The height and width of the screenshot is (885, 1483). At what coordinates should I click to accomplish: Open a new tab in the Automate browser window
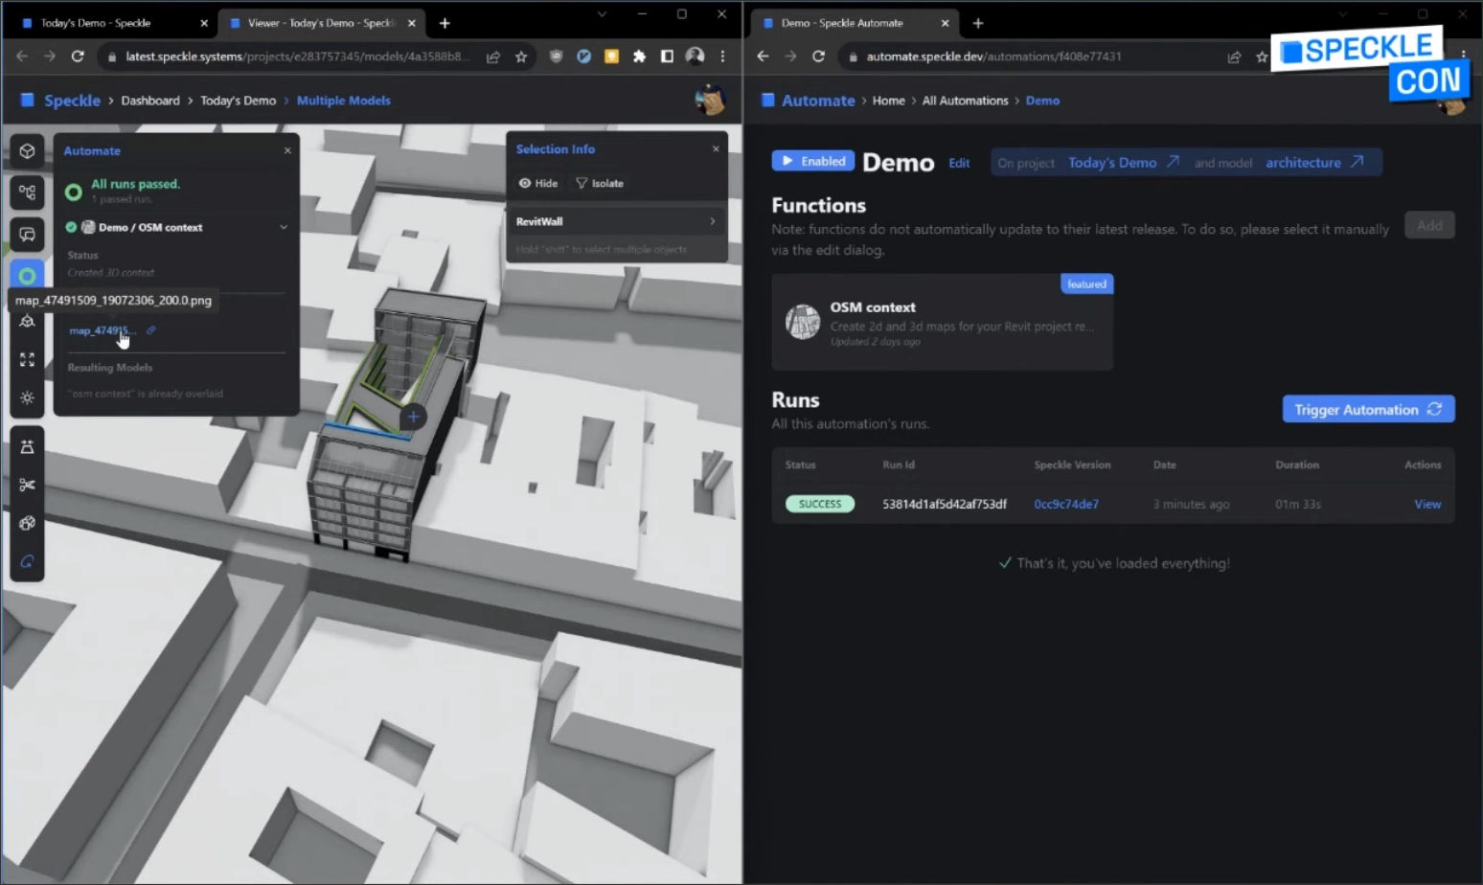[x=978, y=23]
